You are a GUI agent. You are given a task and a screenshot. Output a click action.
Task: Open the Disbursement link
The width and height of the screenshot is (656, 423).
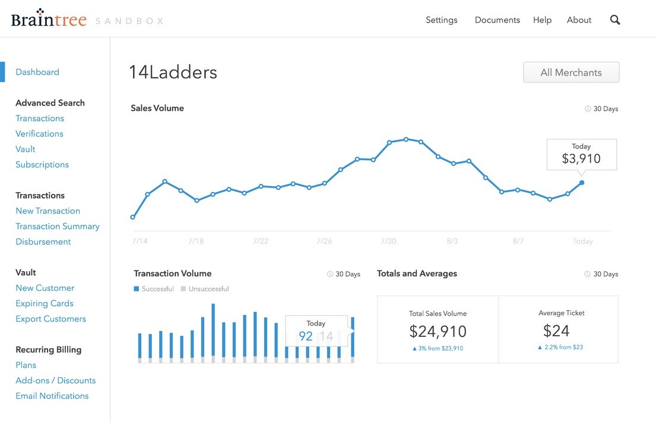coord(43,241)
